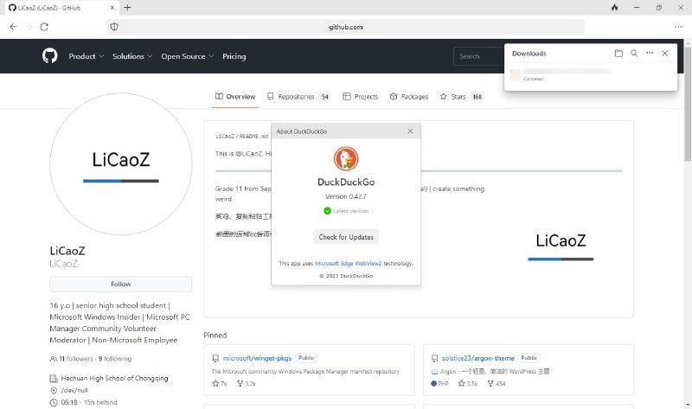Open the microsoft/winget-pkgs pinned repository

[x=258, y=358]
